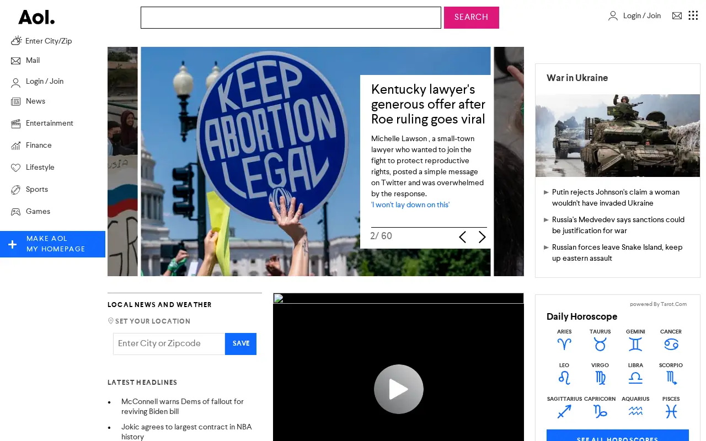Click the Sports icon in sidebar

[16, 190]
